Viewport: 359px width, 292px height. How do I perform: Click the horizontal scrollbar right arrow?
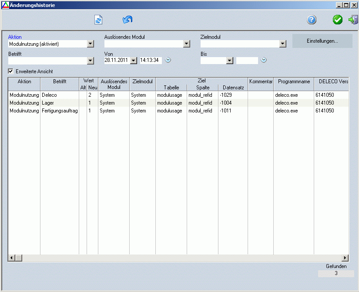pos(345,258)
